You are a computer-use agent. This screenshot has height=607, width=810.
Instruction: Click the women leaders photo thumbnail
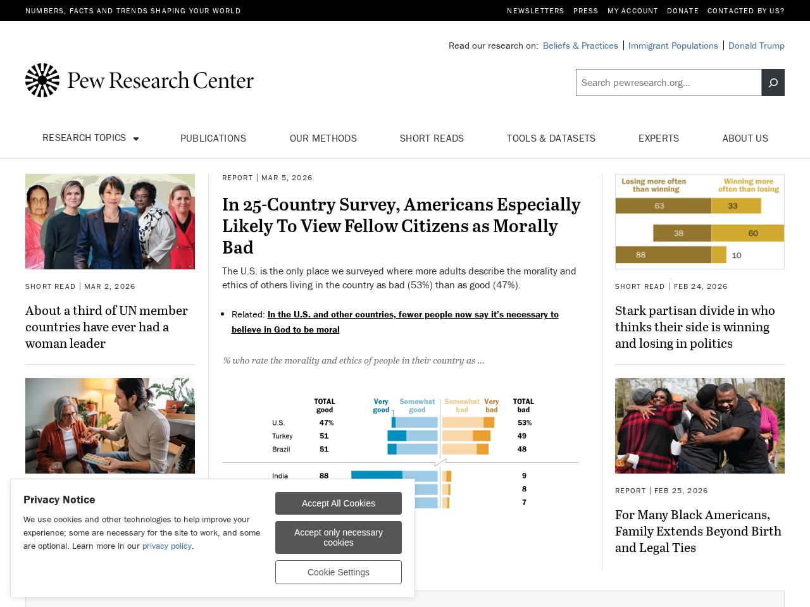[110, 221]
